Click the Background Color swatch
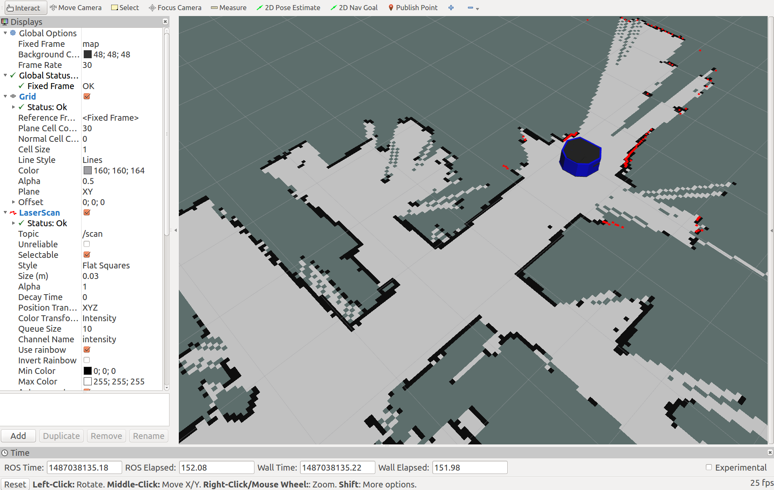Screen dimensions: 774x490 pos(88,54)
